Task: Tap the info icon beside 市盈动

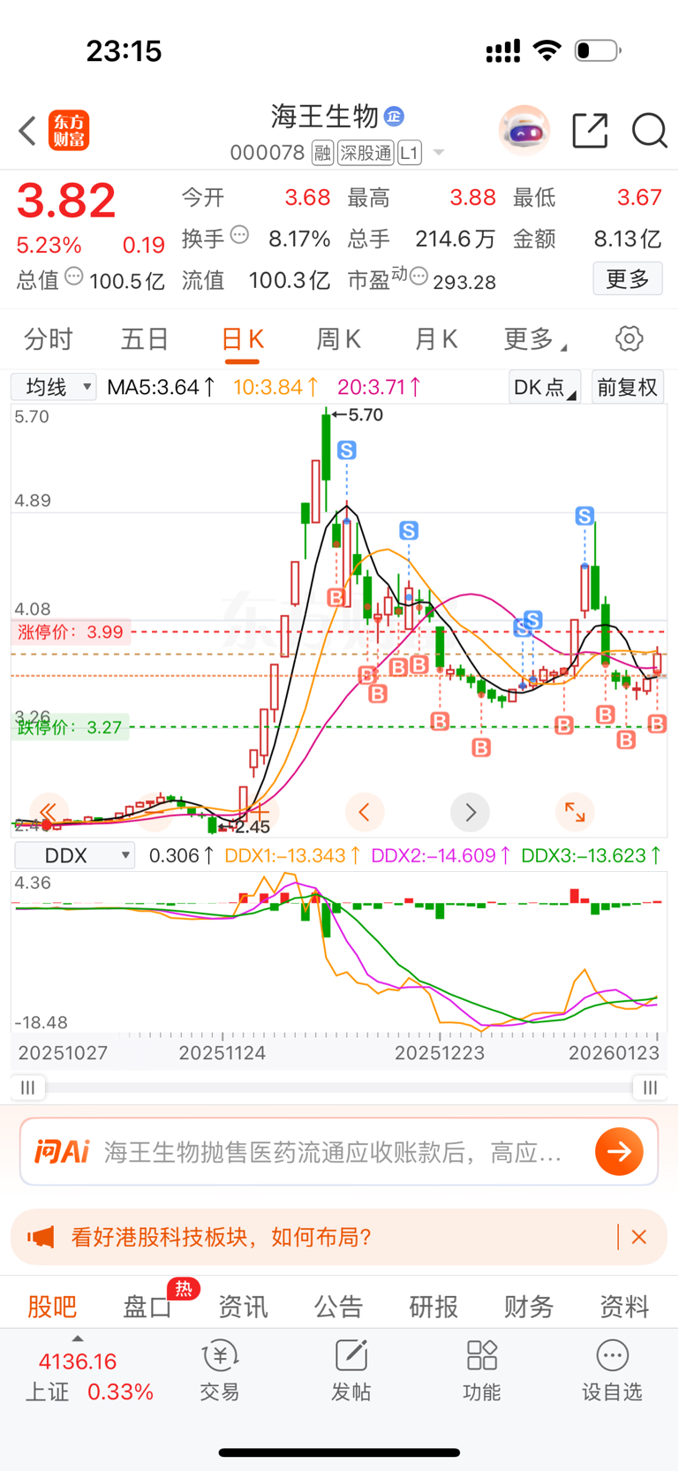Action: point(419,277)
